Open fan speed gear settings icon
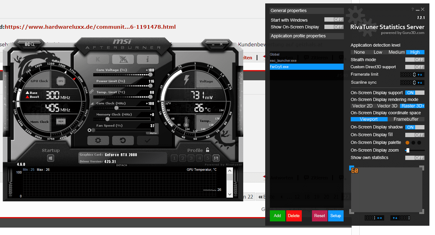The width and height of the screenshot is (435, 235). pyautogui.click(x=90, y=130)
